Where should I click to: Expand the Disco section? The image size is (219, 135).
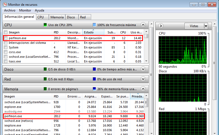pyautogui.click(x=143, y=70)
